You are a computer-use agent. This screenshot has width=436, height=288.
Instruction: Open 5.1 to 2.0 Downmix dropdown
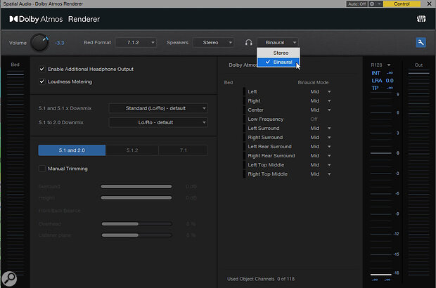point(158,122)
